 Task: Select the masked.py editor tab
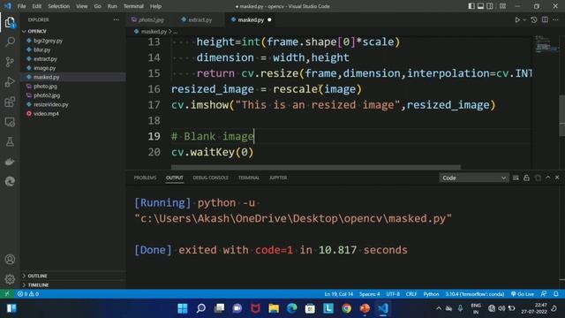(x=251, y=19)
